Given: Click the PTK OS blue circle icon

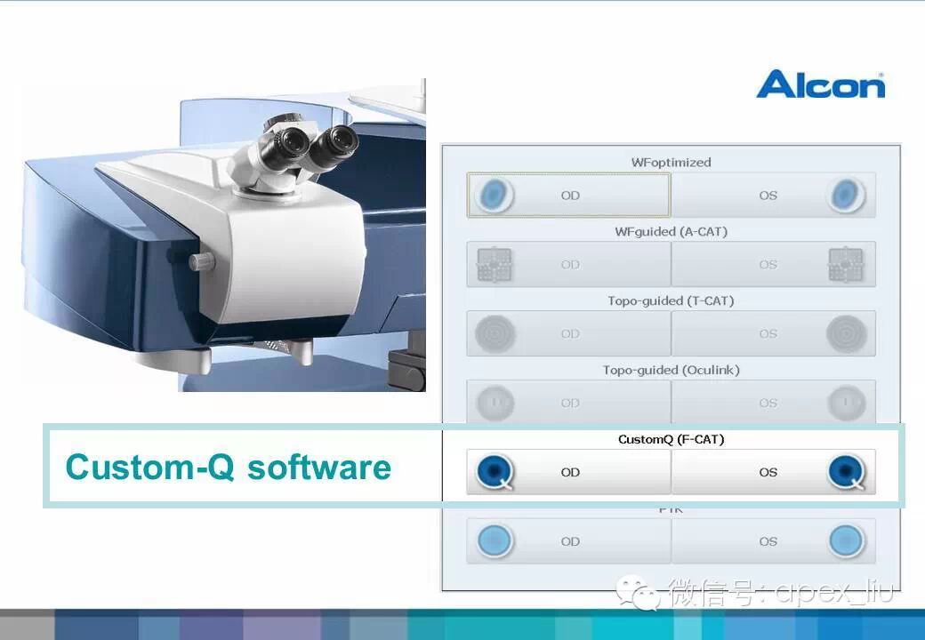Looking at the screenshot, I should (x=847, y=541).
